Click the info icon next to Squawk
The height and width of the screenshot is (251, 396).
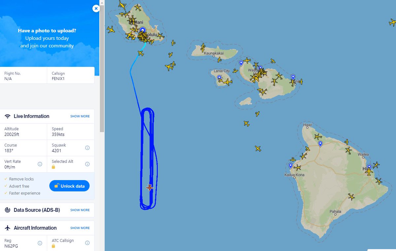point(87,148)
